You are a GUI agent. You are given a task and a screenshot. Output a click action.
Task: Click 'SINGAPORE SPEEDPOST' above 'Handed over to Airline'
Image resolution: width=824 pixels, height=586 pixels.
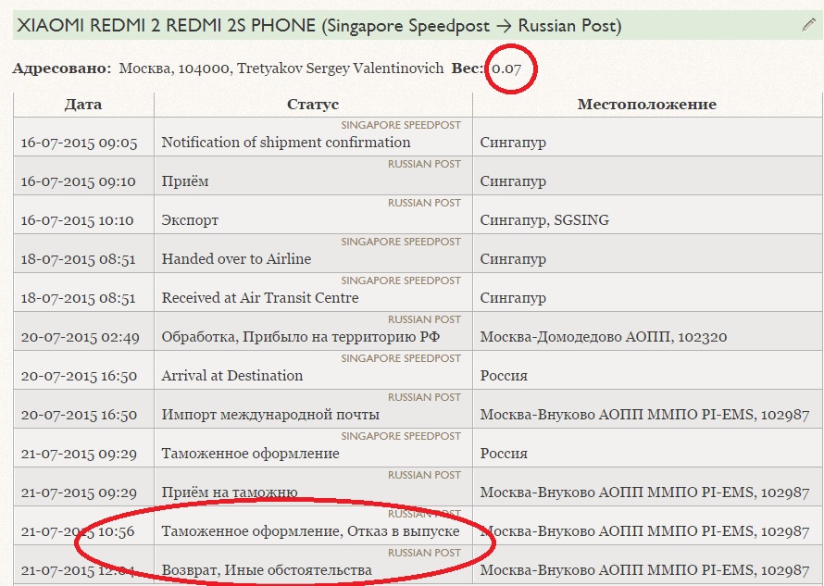(x=401, y=242)
